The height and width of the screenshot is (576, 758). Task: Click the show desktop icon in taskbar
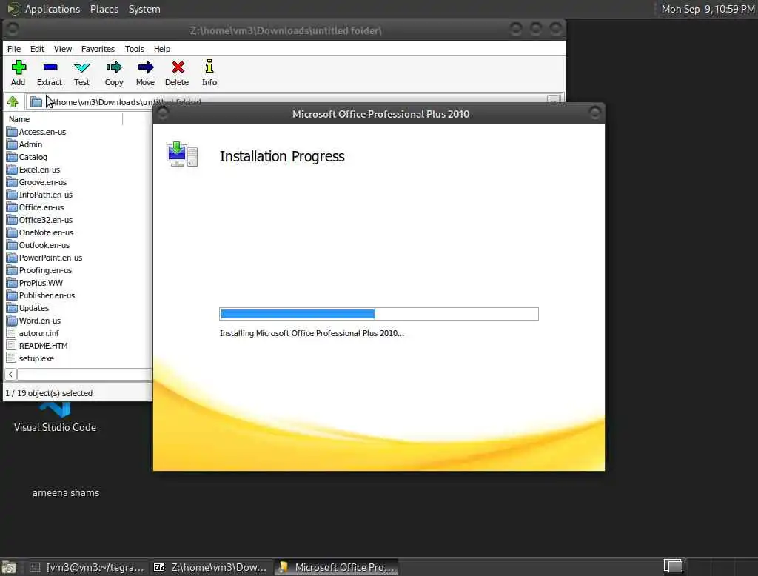pyautogui.click(x=9, y=567)
